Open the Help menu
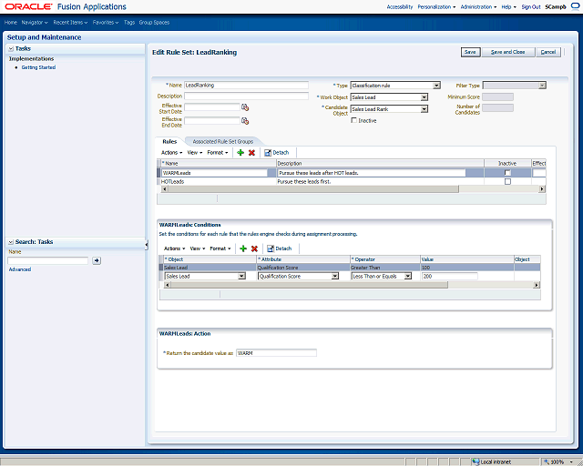583x466 pixels. point(508,6)
